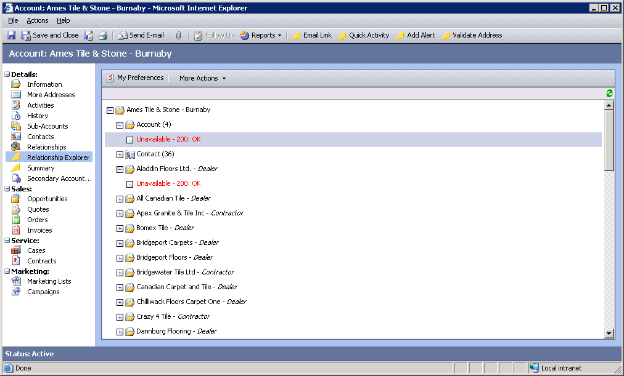Open Activities in sidebar
The image size is (624, 376).
click(40, 105)
